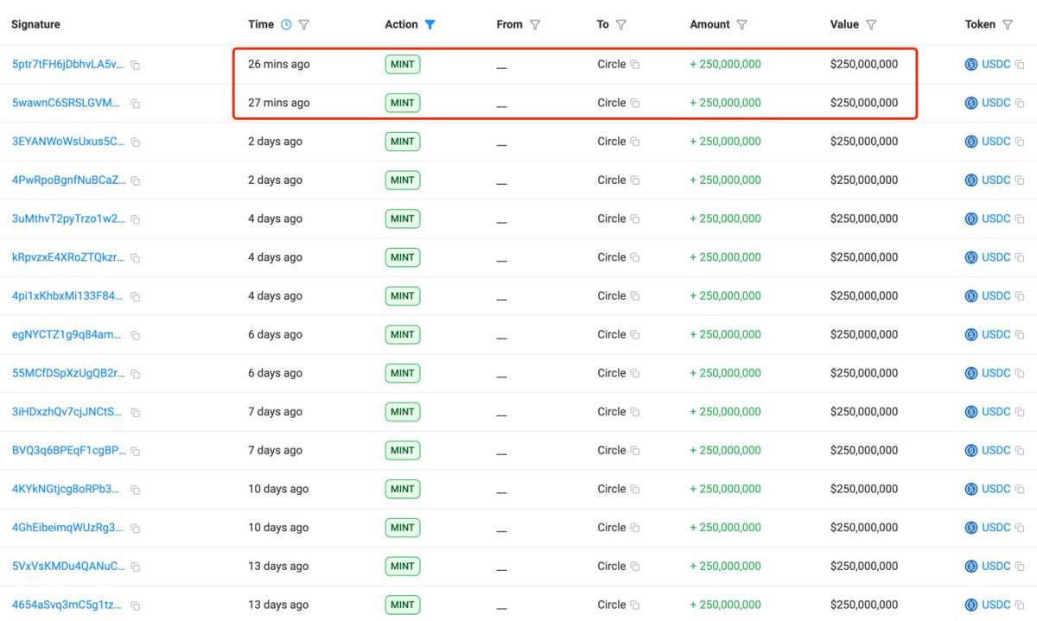
Task: Click the MINT badge in the first row
Action: tap(403, 63)
